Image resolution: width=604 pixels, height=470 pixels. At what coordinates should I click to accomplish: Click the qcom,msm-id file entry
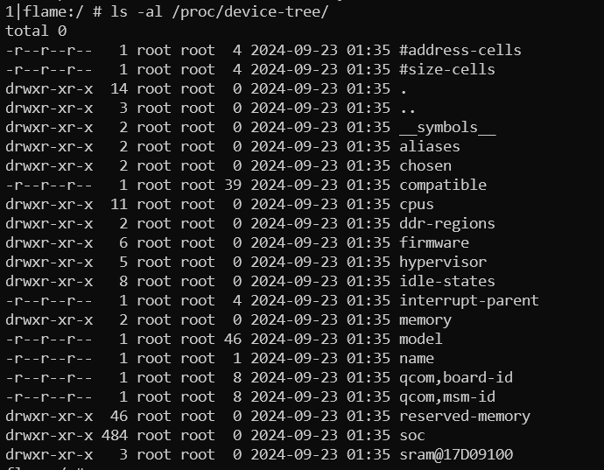[x=446, y=396]
